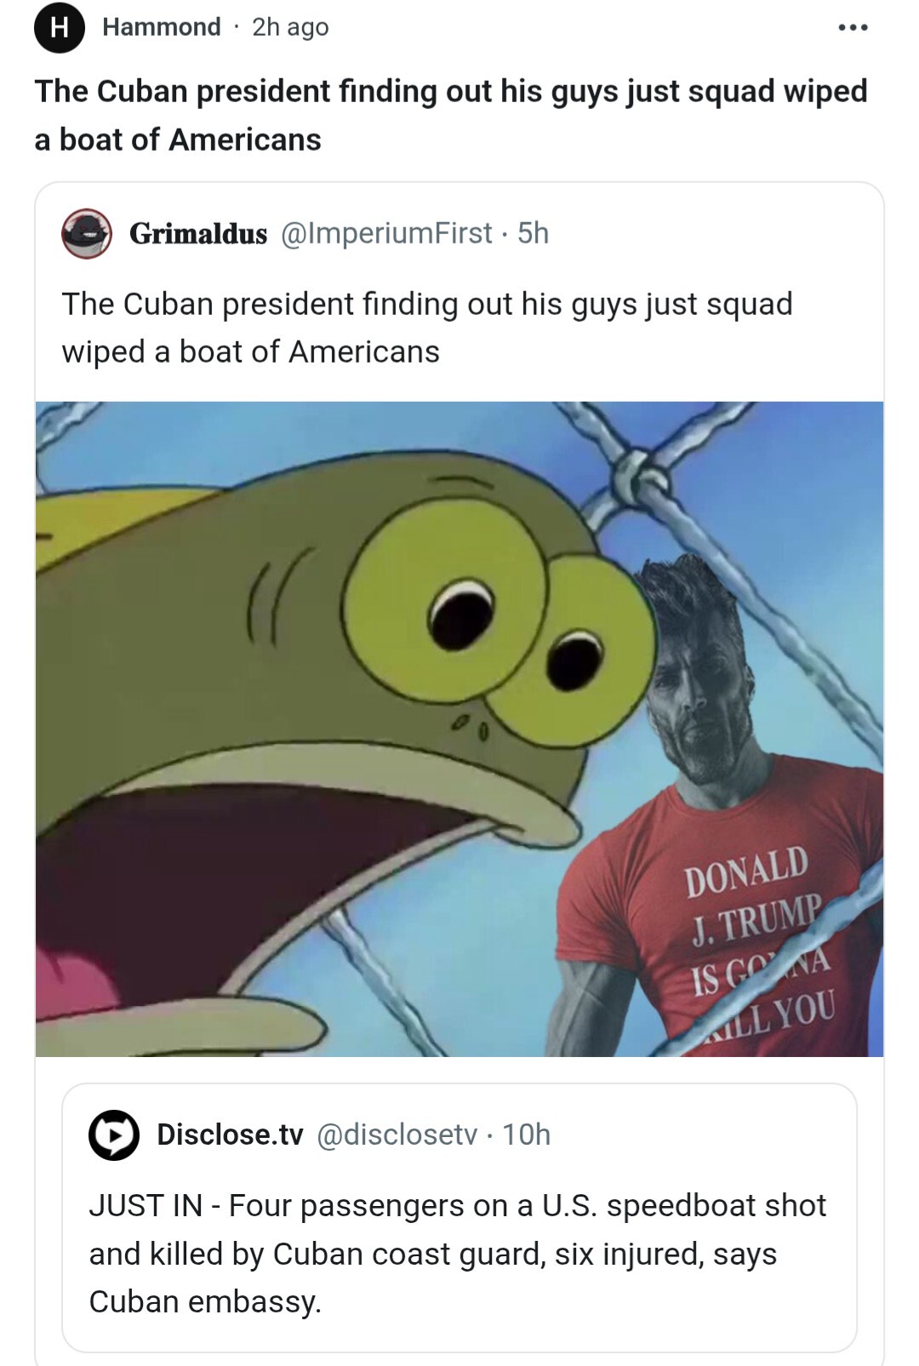
Task: Open the Disclose.tv account name
Action: point(230,1135)
